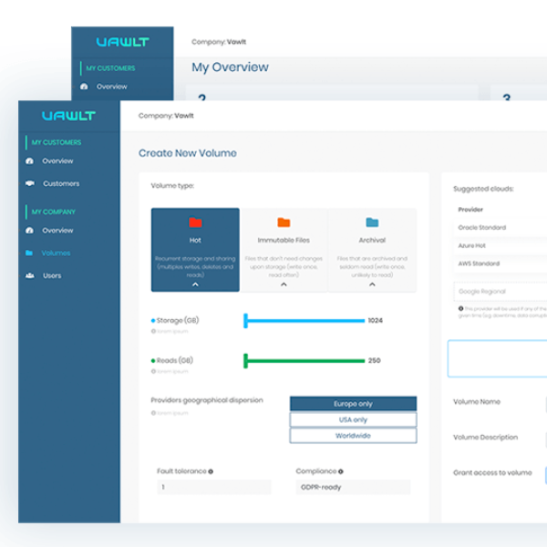This screenshot has height=547, width=547.
Task: Open Customers in the sidebar menu
Action: tap(60, 183)
